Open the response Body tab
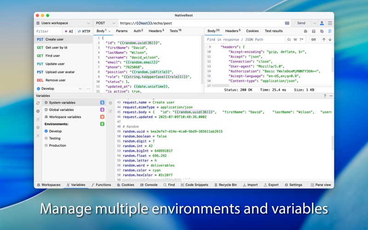This screenshot has width=368, height=230. click(213, 31)
